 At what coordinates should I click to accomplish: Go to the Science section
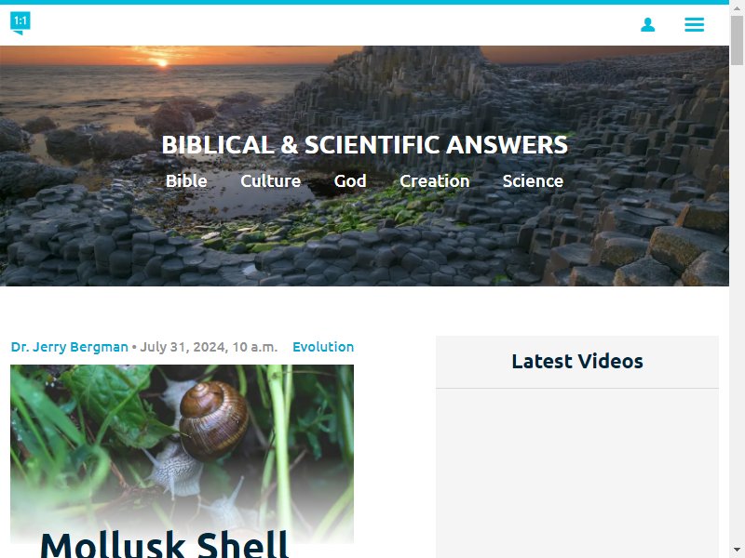pyautogui.click(x=533, y=180)
